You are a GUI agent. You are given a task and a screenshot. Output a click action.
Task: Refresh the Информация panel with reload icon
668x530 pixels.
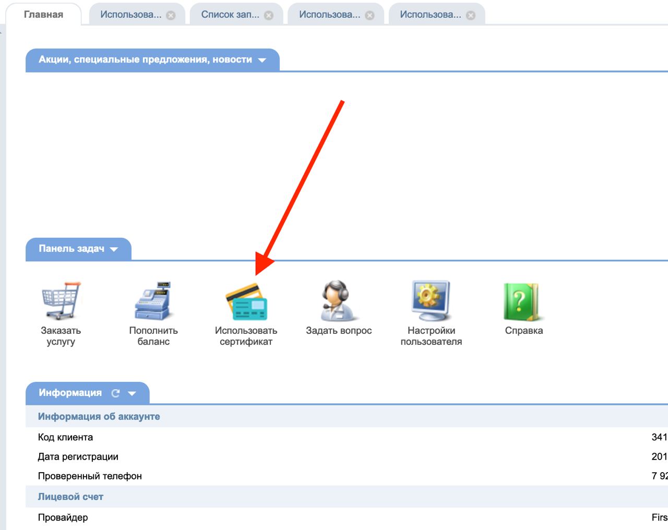click(116, 393)
